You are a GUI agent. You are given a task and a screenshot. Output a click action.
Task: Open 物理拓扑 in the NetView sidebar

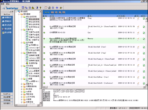[x=7, y=18]
